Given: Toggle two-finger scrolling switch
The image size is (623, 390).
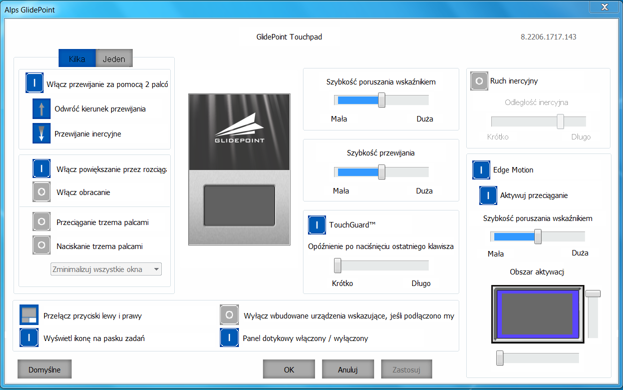Looking at the screenshot, I should [x=35, y=83].
